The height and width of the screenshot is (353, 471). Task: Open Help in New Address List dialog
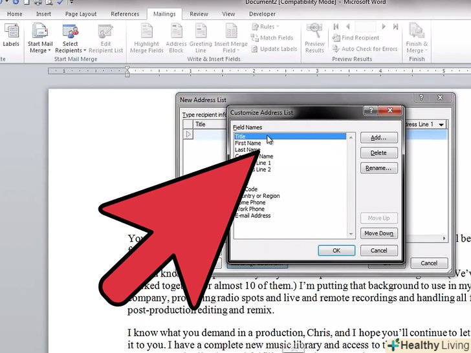421,98
